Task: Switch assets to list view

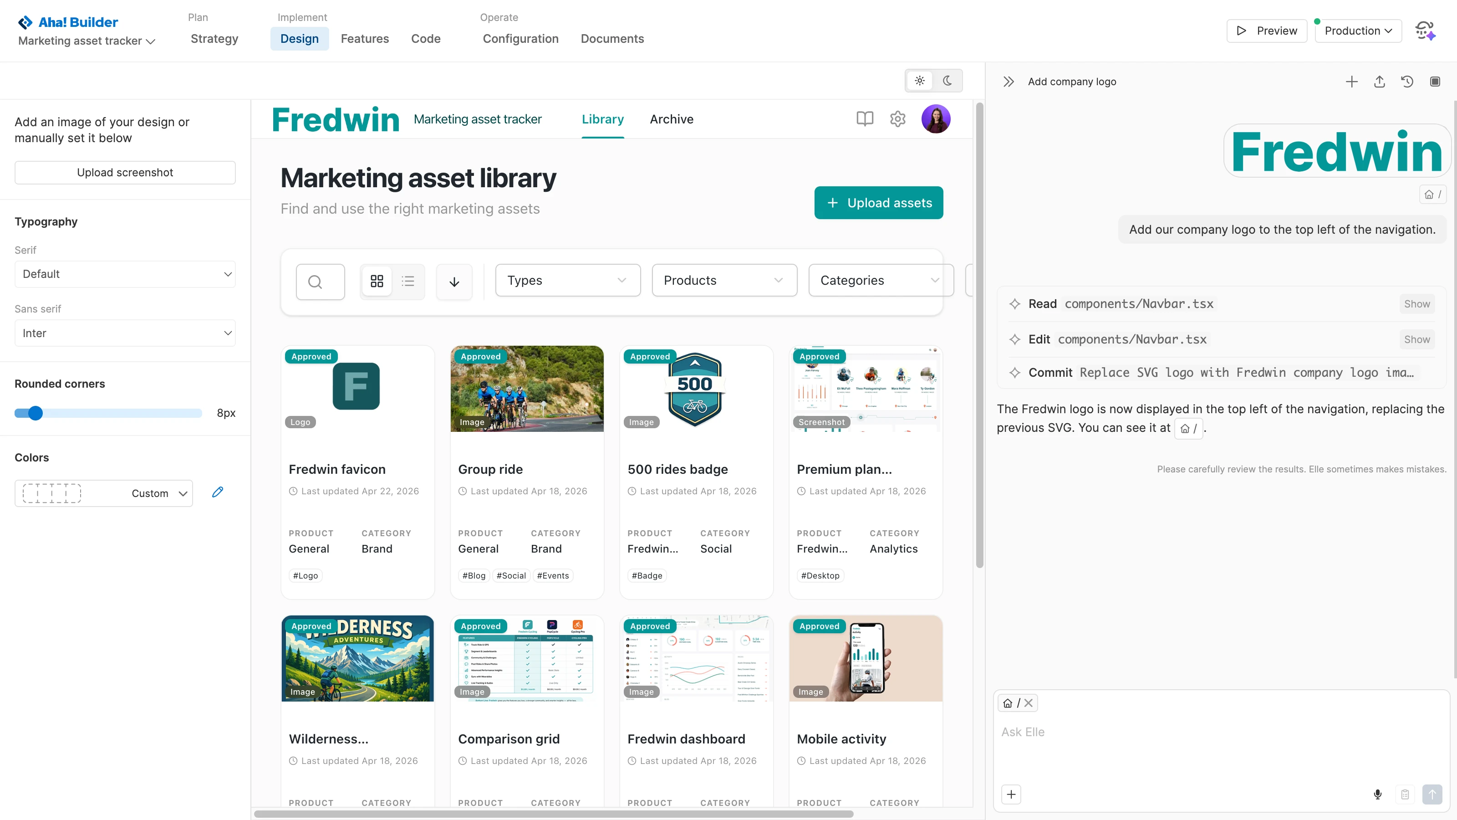Action: pyautogui.click(x=408, y=281)
